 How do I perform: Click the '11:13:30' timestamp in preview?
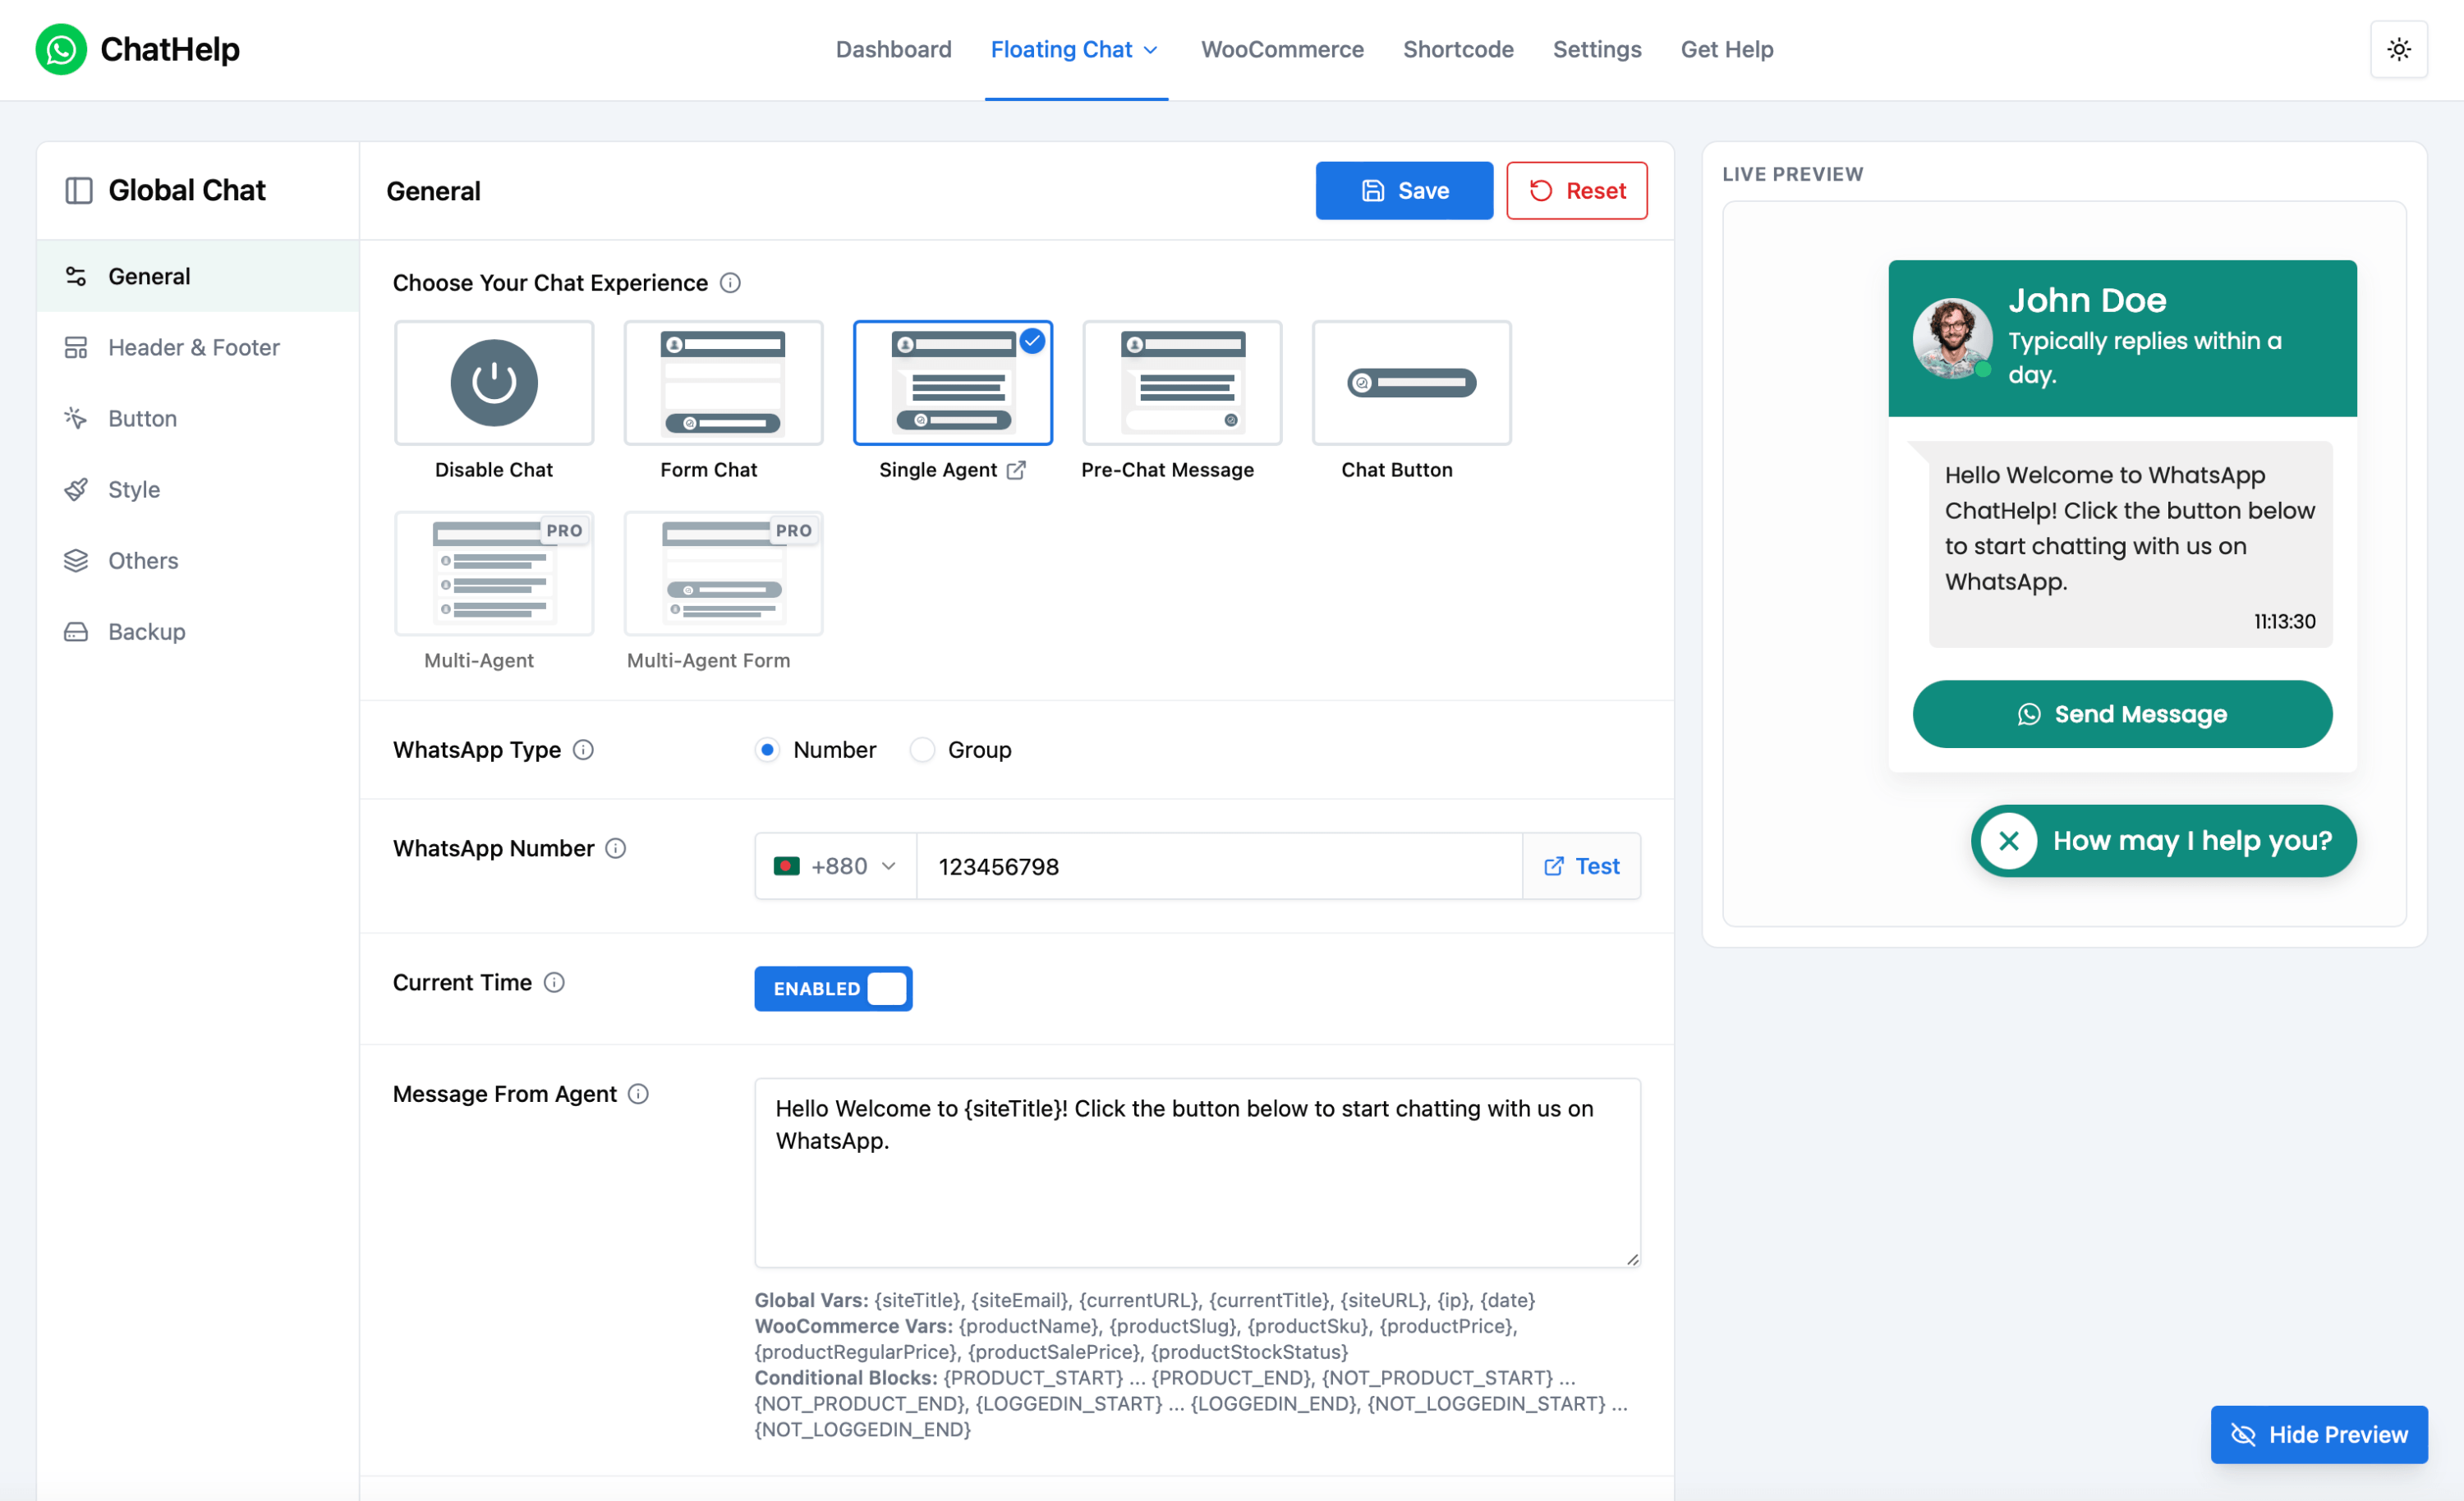click(2284, 621)
